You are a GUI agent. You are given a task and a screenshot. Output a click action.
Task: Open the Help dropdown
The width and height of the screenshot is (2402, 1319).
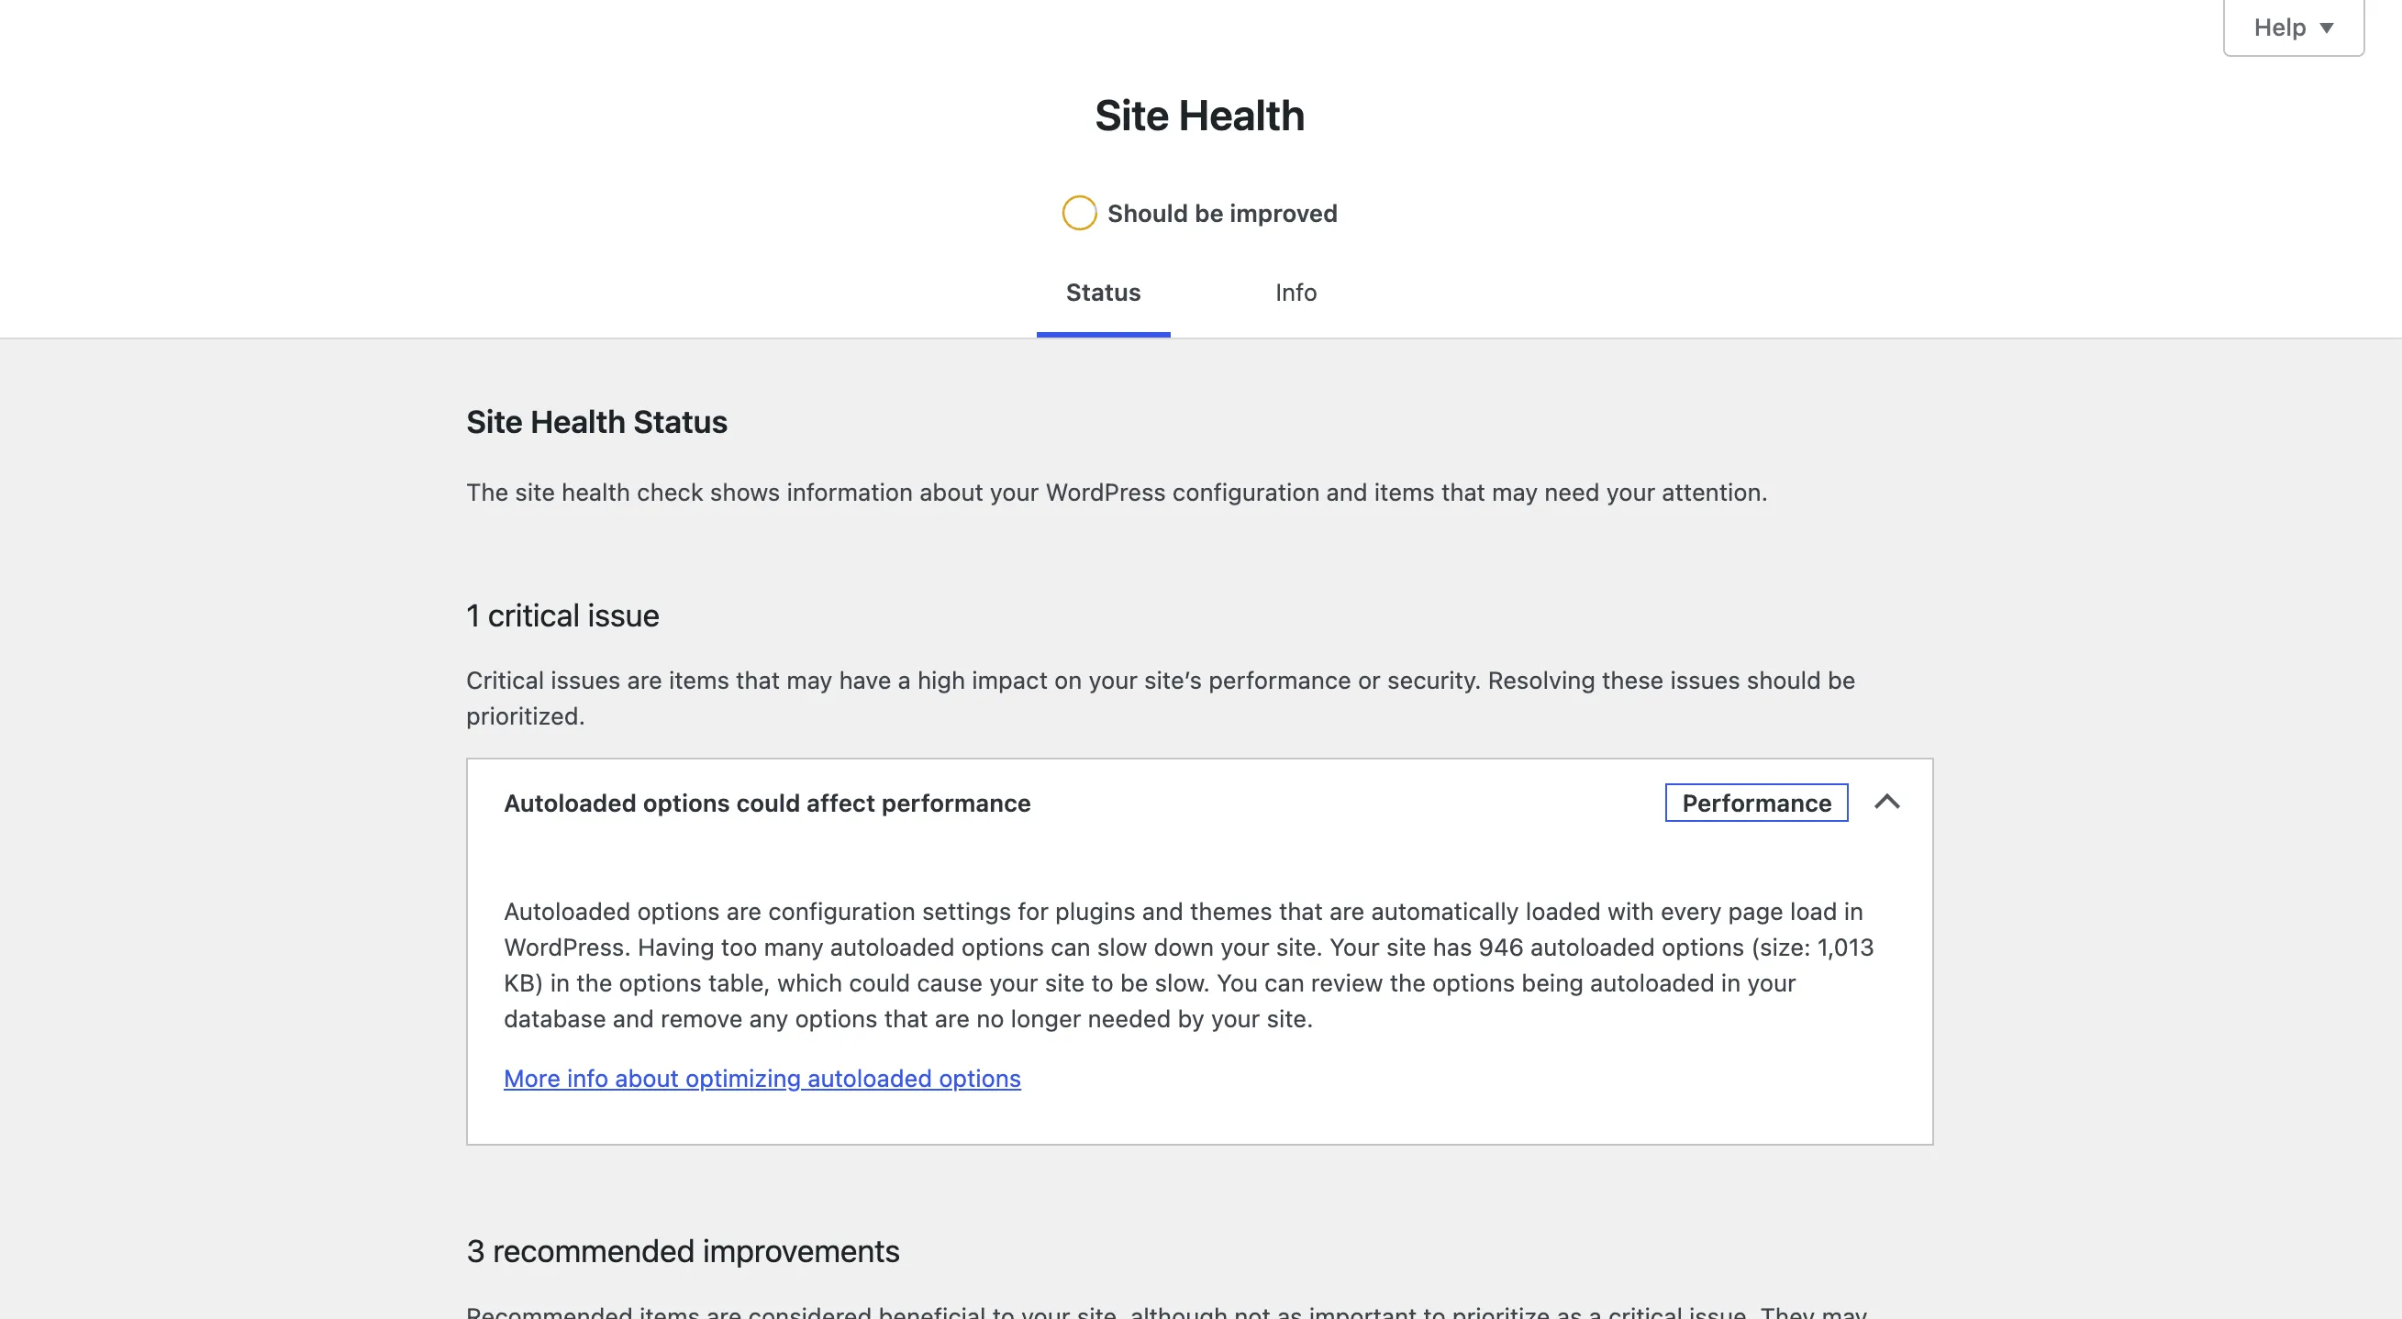[x=2293, y=27]
